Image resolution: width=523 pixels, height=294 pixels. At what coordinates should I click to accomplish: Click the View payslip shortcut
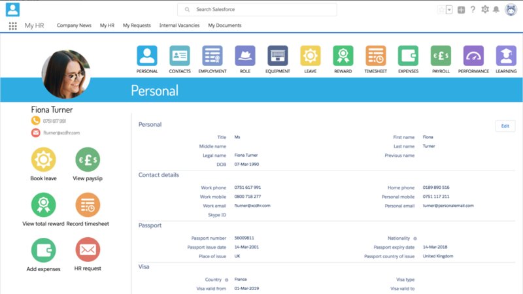(x=88, y=160)
